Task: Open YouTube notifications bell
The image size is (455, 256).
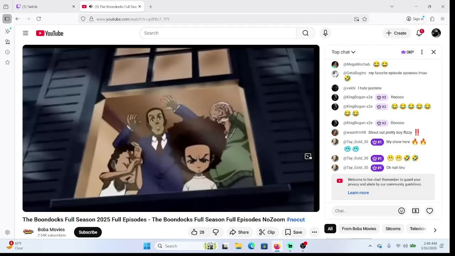Action: 419,33
